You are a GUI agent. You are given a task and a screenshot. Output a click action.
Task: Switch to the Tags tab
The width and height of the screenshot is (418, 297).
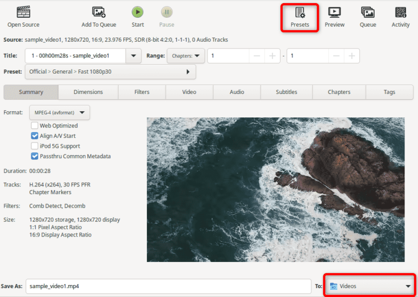tap(389, 92)
